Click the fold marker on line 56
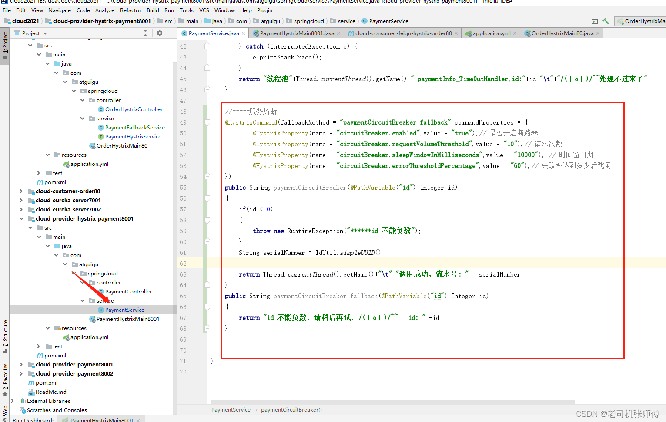 click(x=207, y=198)
